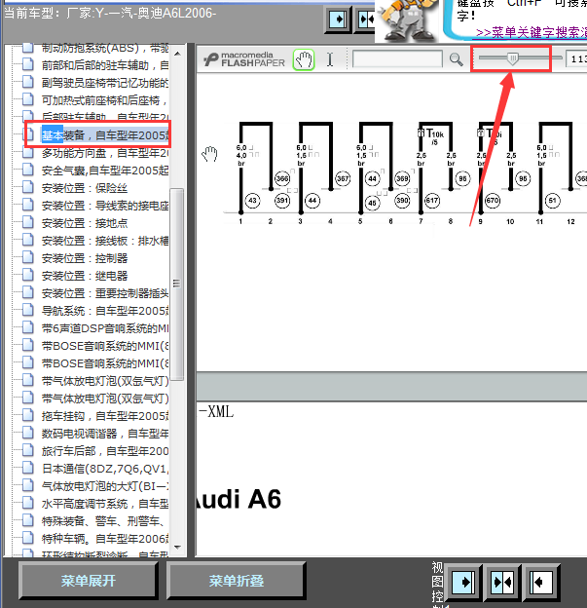The width and height of the screenshot is (587, 608).
Task: Click document icon beside 拖车挂钩 entry
Action: (x=28, y=415)
